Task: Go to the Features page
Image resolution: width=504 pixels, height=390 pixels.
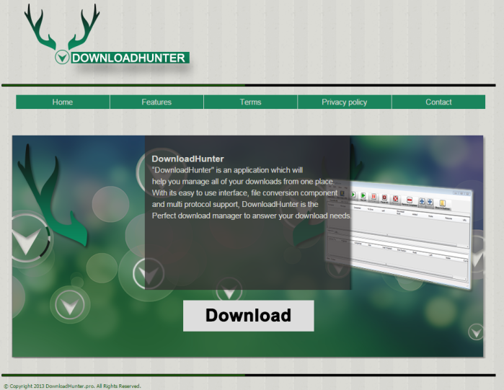Action: coord(156,102)
